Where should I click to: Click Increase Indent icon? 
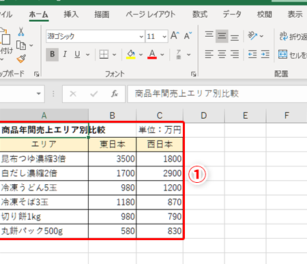(265, 55)
